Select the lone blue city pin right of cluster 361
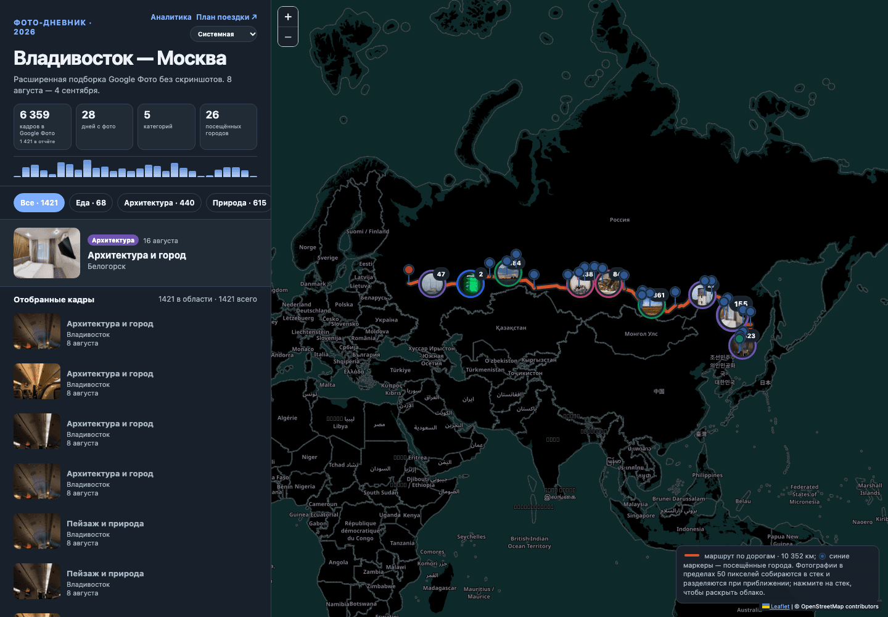Viewport: 888px width, 617px height. click(x=675, y=291)
